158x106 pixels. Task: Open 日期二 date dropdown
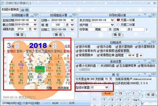pyautogui.click(x=72, y=30)
